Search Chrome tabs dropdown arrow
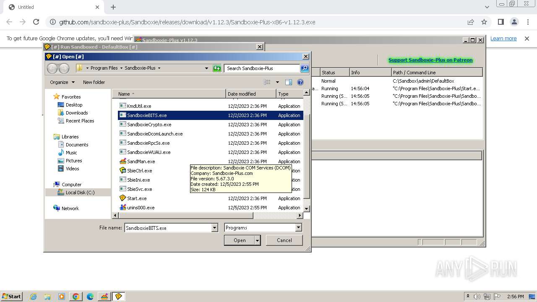Image resolution: width=537 pixels, height=302 pixels. 487,7
